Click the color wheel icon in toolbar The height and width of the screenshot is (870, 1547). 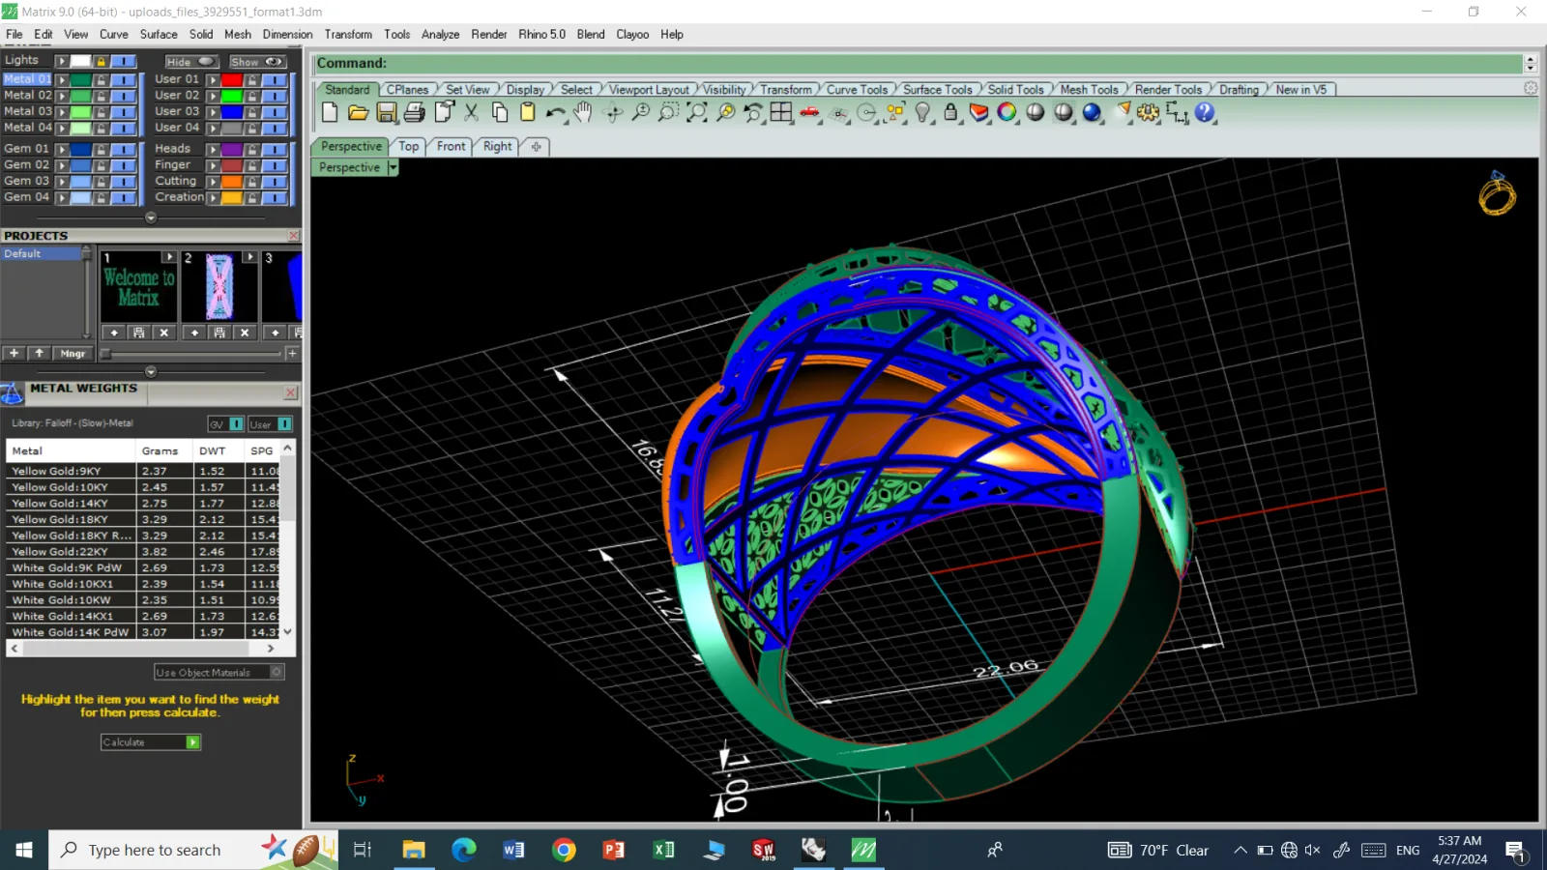tap(1007, 112)
